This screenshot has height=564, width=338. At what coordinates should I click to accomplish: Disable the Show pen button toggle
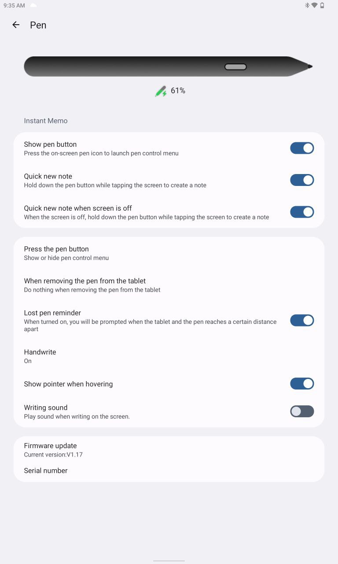point(302,148)
